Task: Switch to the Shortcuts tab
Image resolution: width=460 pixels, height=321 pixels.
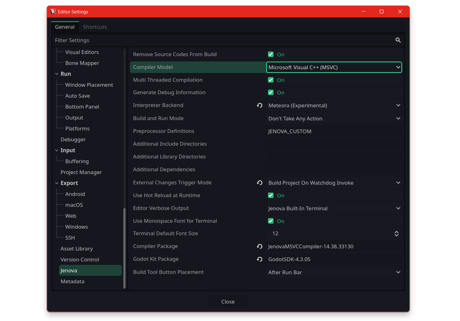Action: (95, 27)
